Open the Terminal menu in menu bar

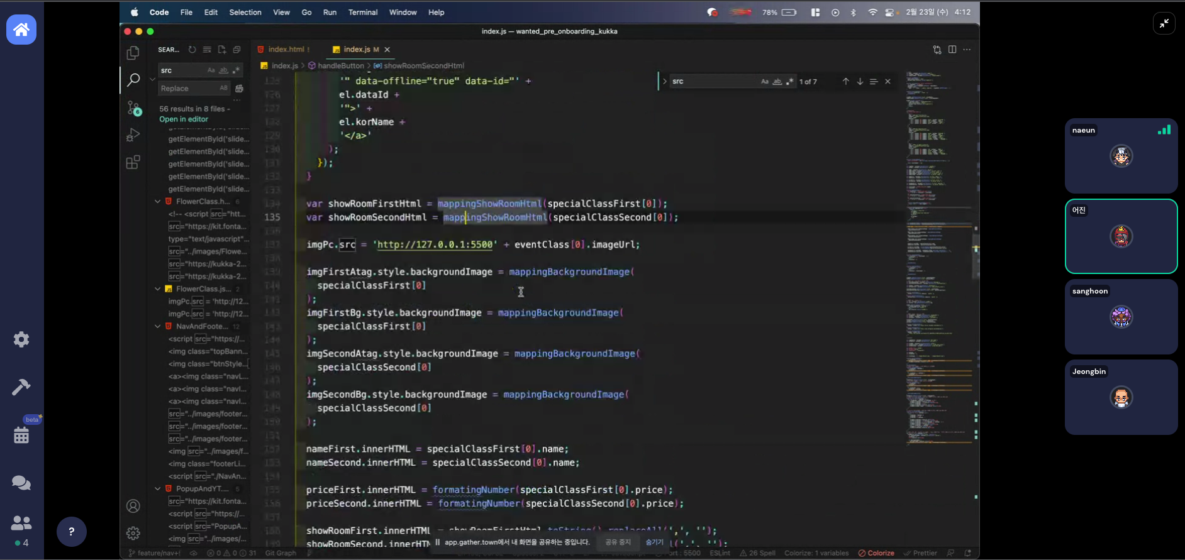click(363, 13)
